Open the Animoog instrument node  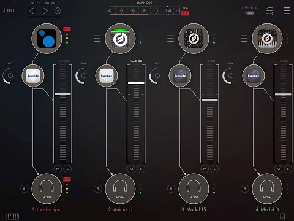(x=120, y=39)
